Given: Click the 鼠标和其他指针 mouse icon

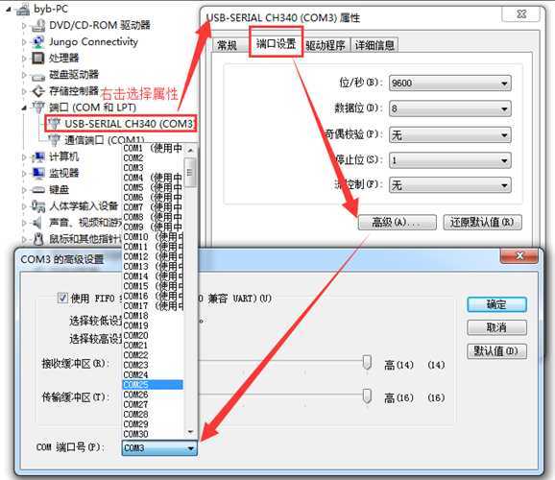Looking at the screenshot, I should coord(38,239).
